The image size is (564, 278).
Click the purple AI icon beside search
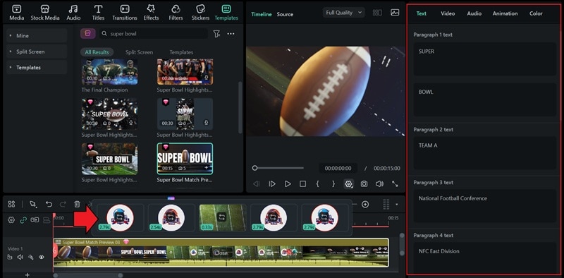[87, 33]
